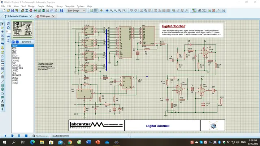This screenshot has width=260, height=146.
Task: Select the Junction Dot Mode tool
Action: pos(3,32)
